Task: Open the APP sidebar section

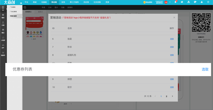Action: [x=3, y=46]
